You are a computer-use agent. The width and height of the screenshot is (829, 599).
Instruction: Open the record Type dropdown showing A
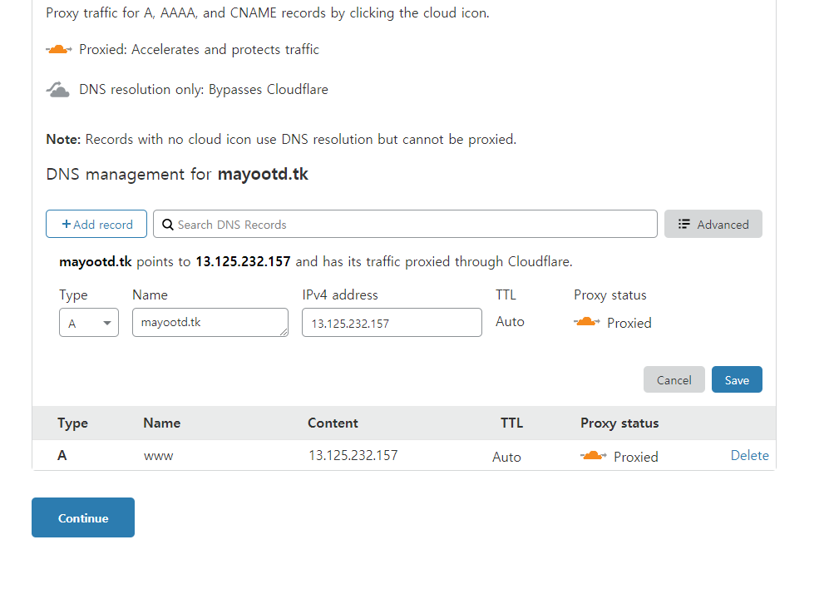(x=89, y=322)
